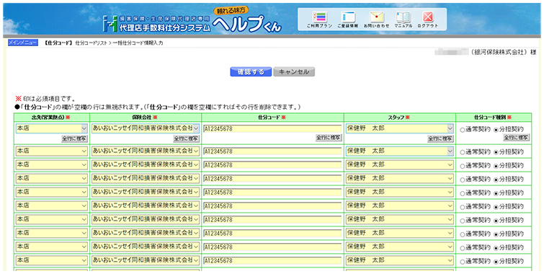The height and width of the screenshot is (274, 544).
Task: Open second row 保険会社 dropdown
Action: coord(146,151)
